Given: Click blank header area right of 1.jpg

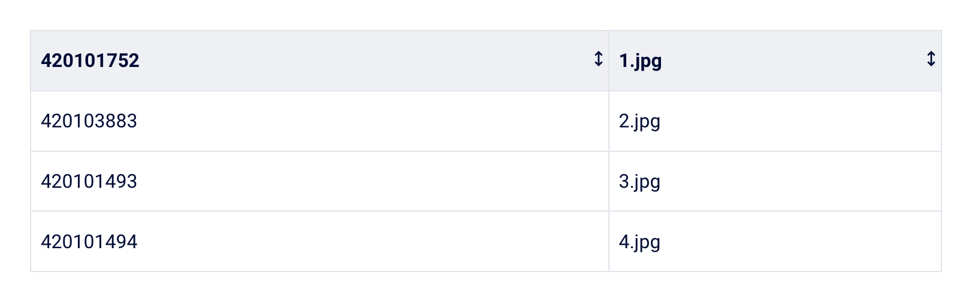Looking at the screenshot, I should pyautogui.click(x=794, y=61).
